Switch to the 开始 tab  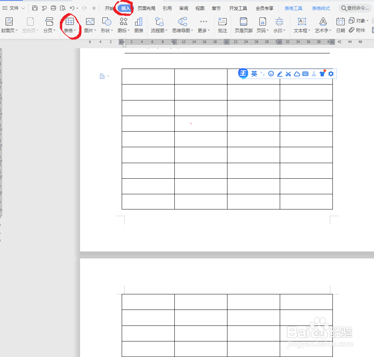pyautogui.click(x=109, y=8)
